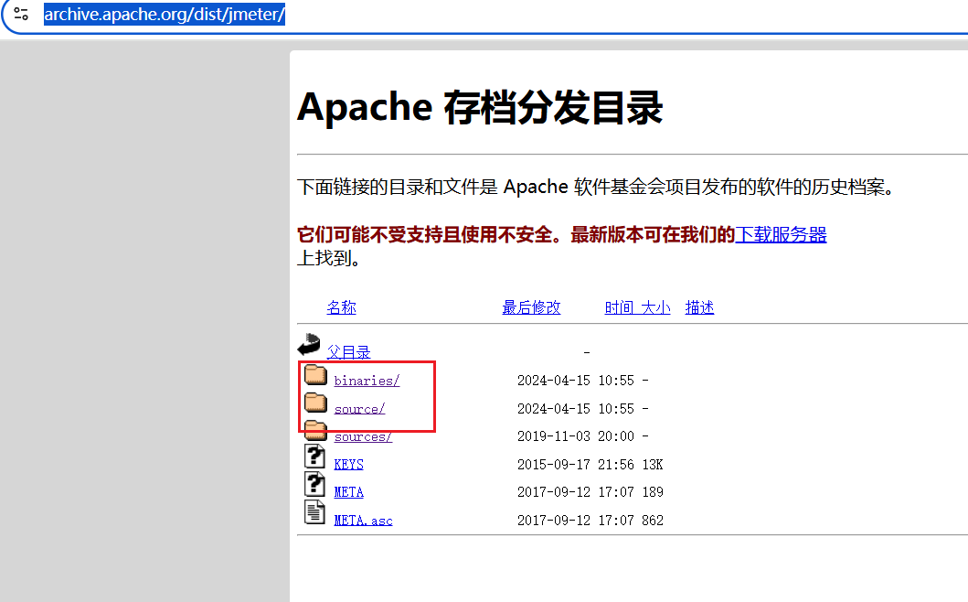Viewport: 968px width, 602px height.
Task: Click the site settings icon in address bar
Action: [x=21, y=14]
